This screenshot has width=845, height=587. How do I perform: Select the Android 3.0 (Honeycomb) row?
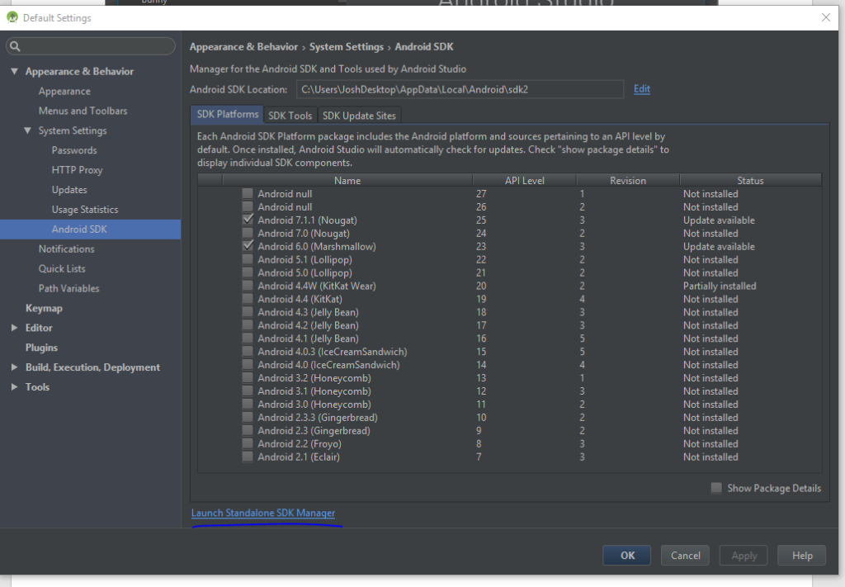pyautogui.click(x=509, y=405)
